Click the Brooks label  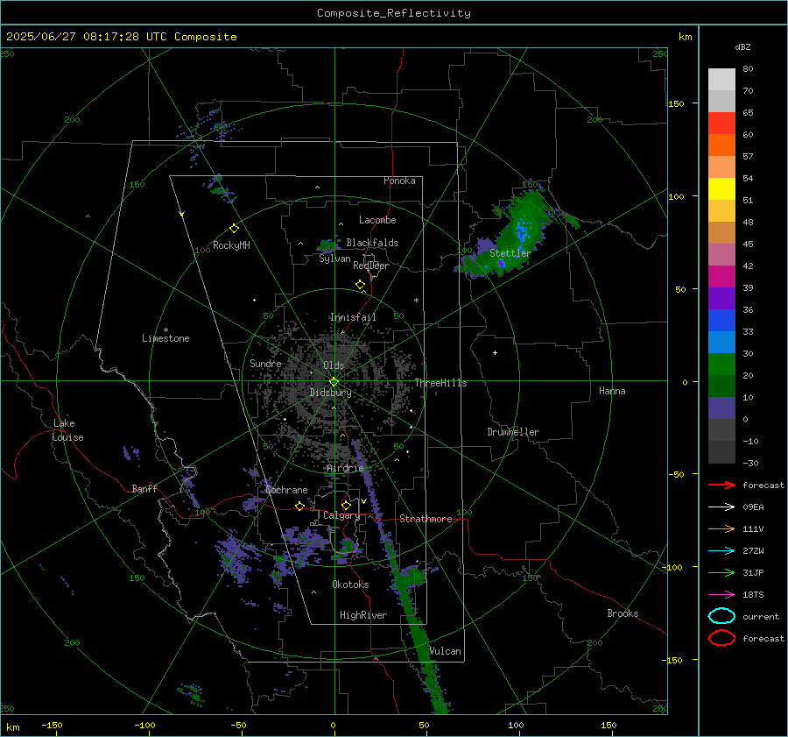coord(623,613)
